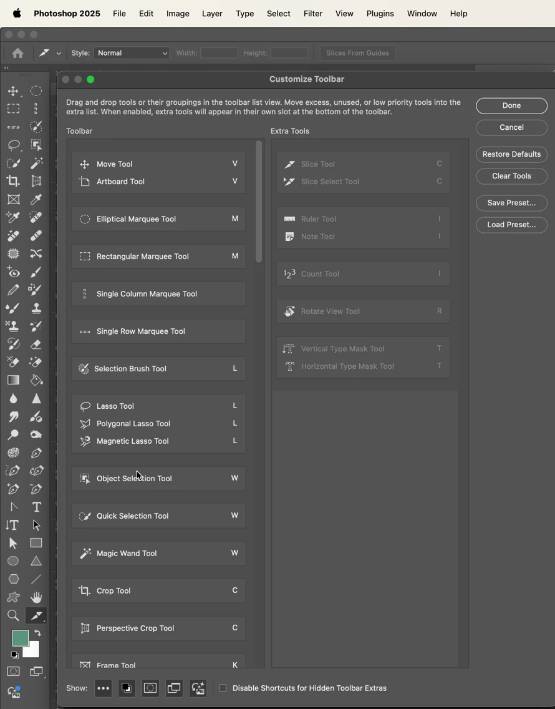555x709 pixels.
Task: Choose the Sharpen (triangle) tool in left toolbar
Action: 36,398
